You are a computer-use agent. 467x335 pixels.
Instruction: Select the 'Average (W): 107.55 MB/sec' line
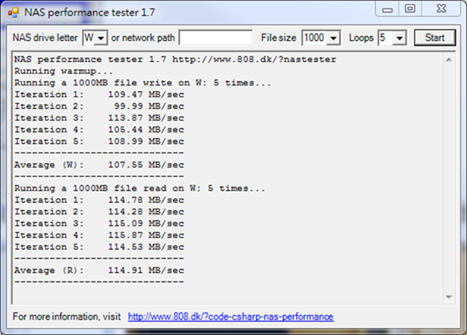100,165
